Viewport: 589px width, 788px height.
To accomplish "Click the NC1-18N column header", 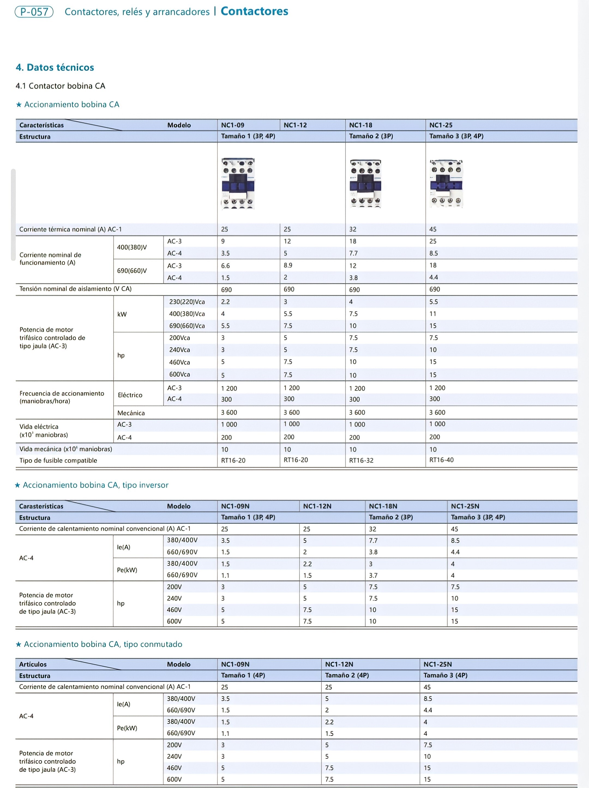I will coord(383,506).
